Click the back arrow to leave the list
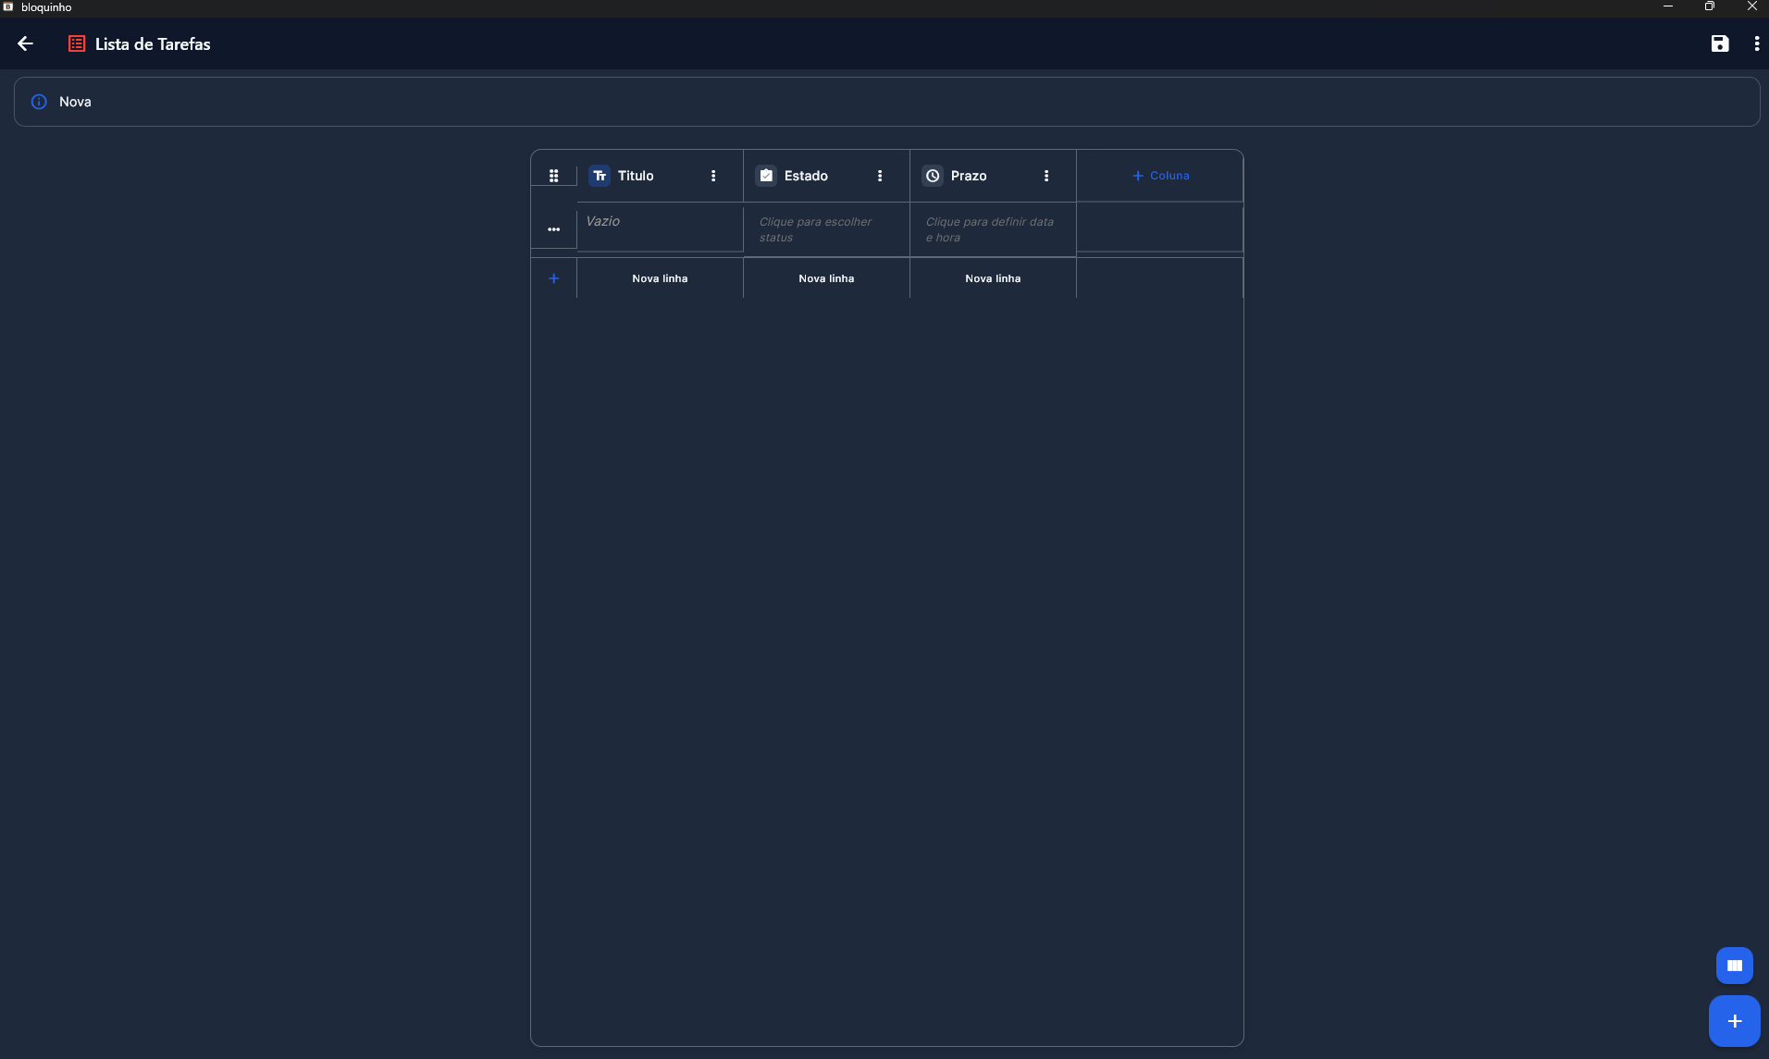The width and height of the screenshot is (1769, 1059). coord(25,43)
